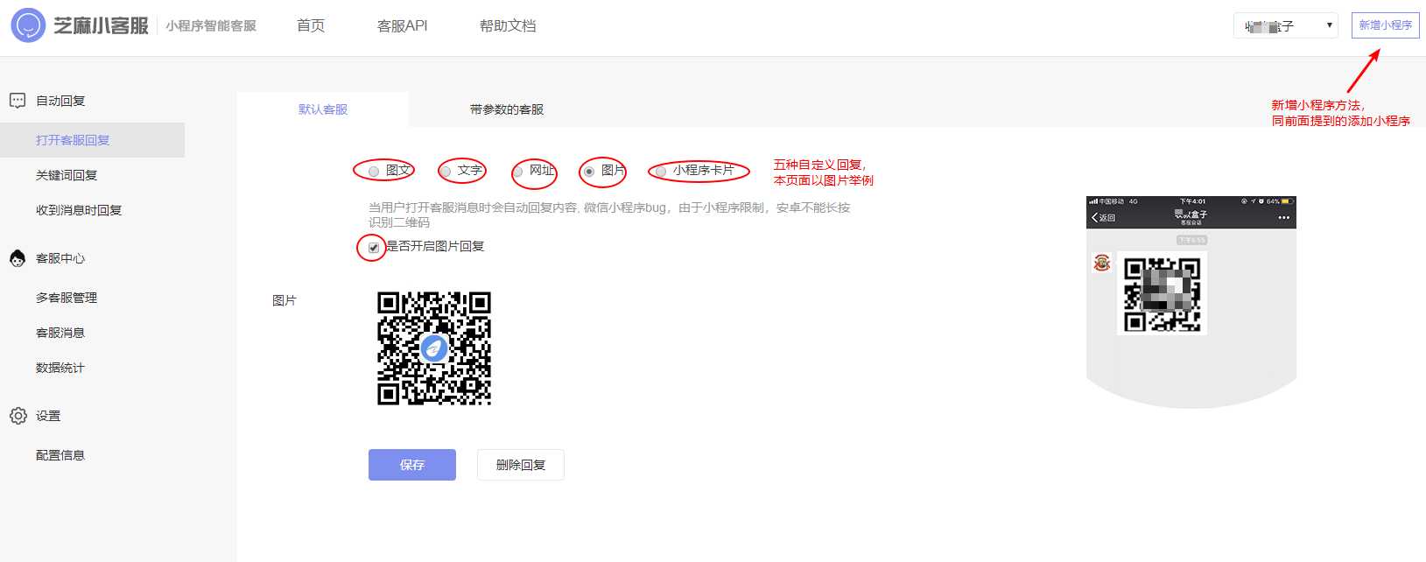Select the 文字 reply type radio
The height and width of the screenshot is (562, 1426).
coord(446,172)
